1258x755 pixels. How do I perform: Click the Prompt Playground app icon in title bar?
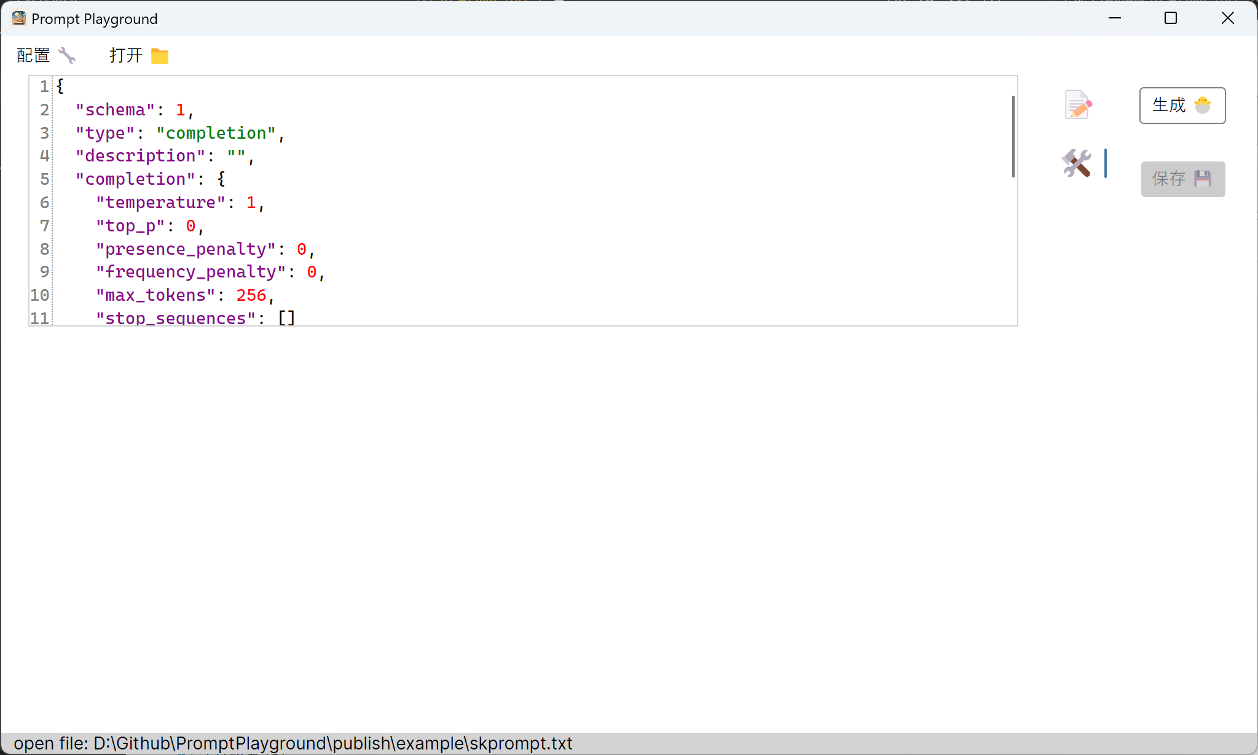[18, 18]
